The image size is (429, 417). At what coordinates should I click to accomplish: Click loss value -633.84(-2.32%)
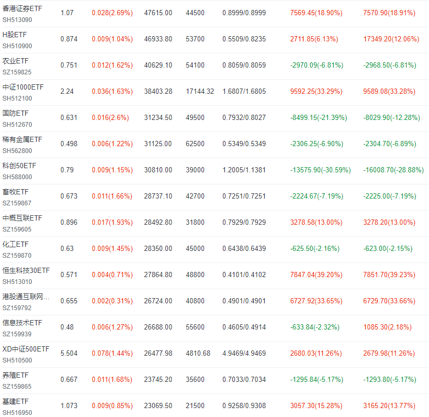pyautogui.click(x=314, y=327)
